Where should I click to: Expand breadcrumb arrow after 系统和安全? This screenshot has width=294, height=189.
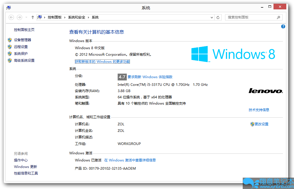point(89,17)
